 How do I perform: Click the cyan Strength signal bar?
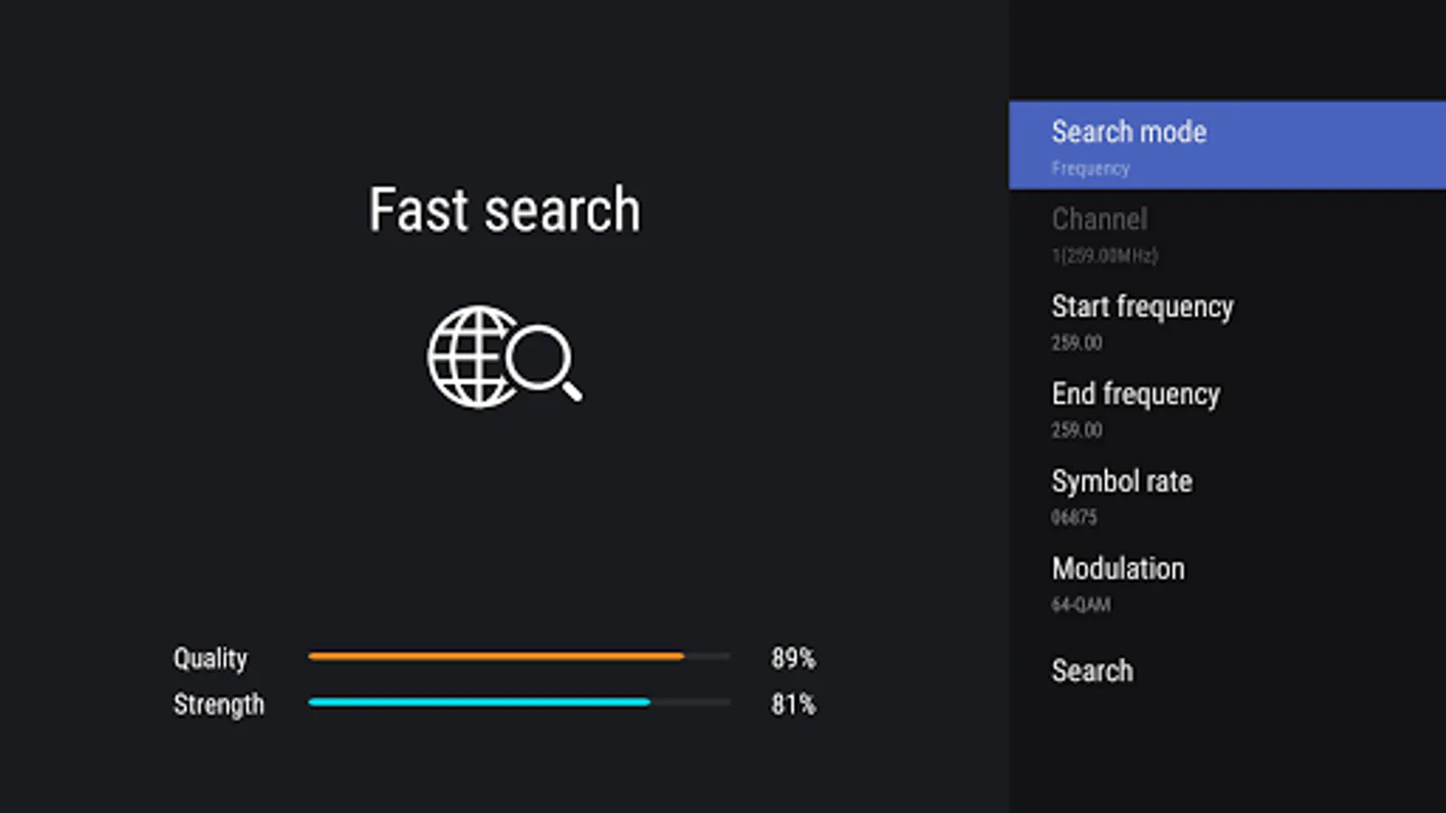[x=479, y=702]
